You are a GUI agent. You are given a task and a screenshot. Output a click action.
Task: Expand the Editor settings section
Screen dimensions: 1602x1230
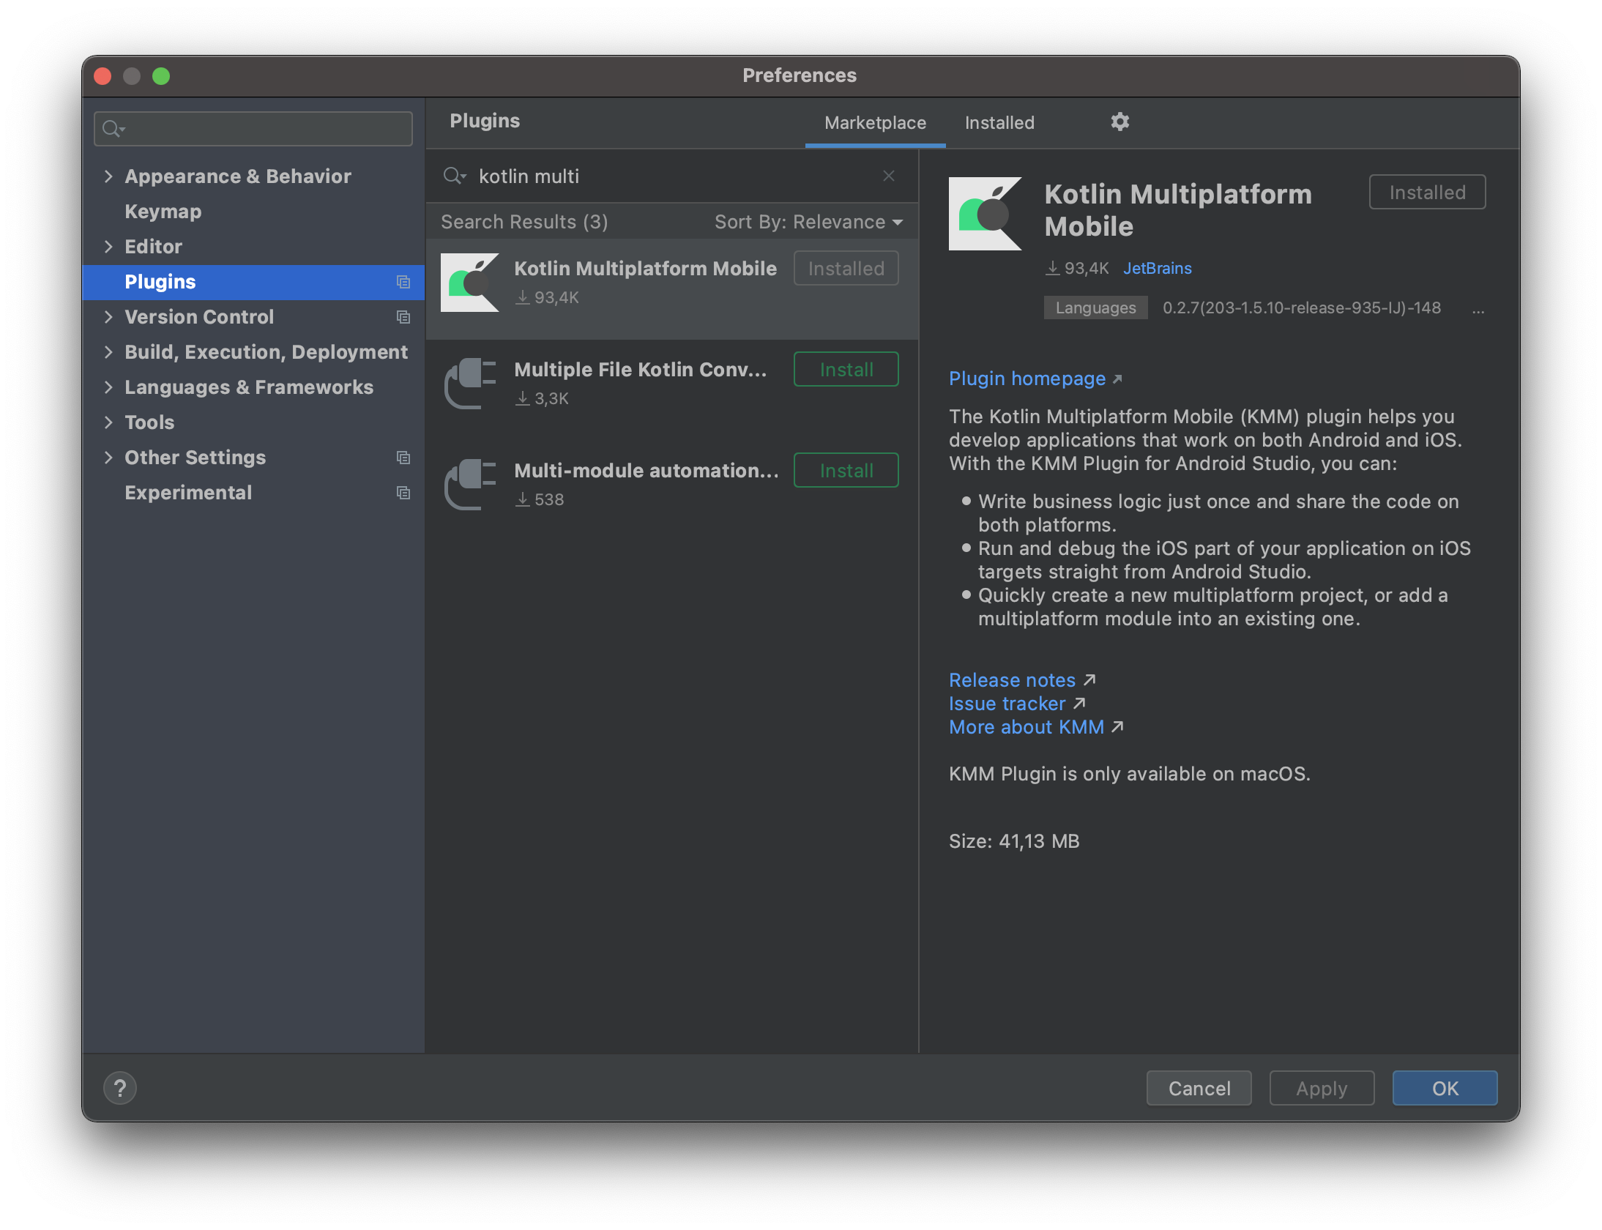[x=108, y=246]
